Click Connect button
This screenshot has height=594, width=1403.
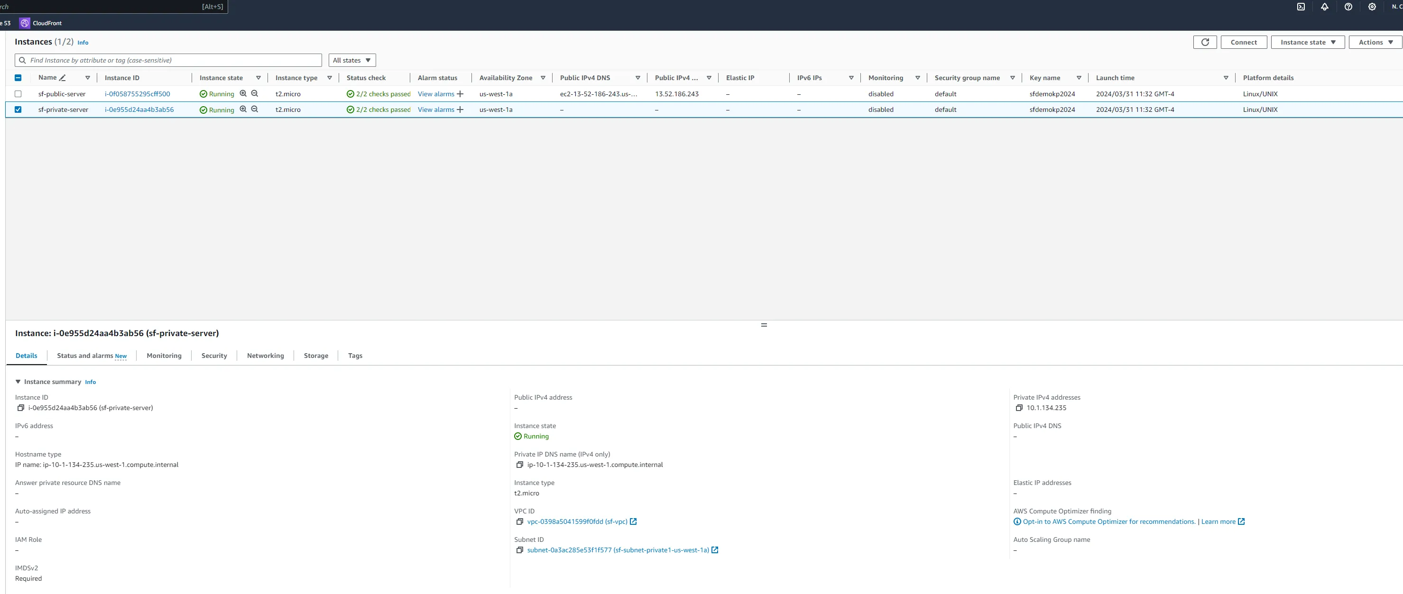tap(1244, 42)
